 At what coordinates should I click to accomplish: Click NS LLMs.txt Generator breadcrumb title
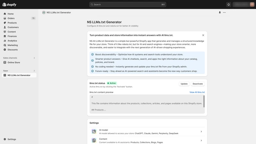pyautogui.click(x=59, y=12)
